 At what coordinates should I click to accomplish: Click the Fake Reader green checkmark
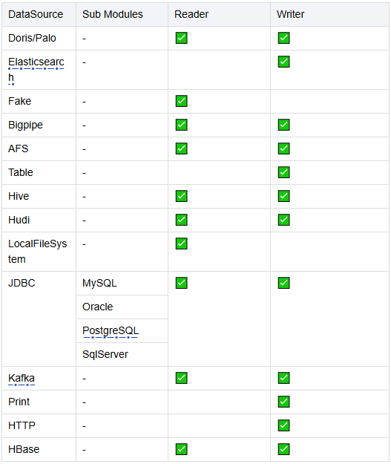tap(181, 101)
